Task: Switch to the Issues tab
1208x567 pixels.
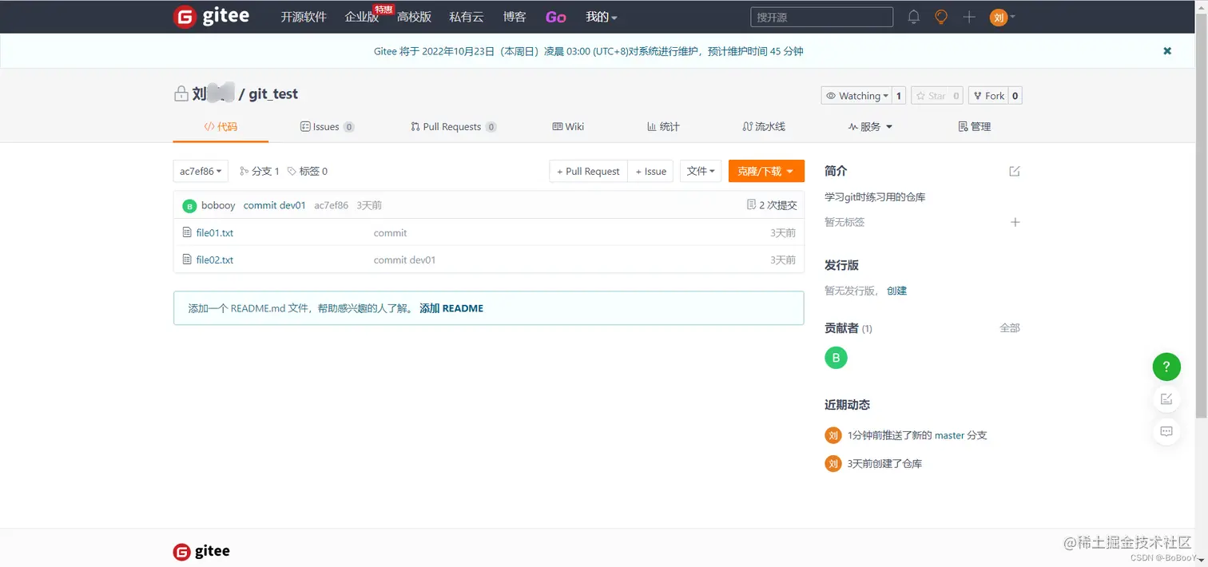Action: 327,126
